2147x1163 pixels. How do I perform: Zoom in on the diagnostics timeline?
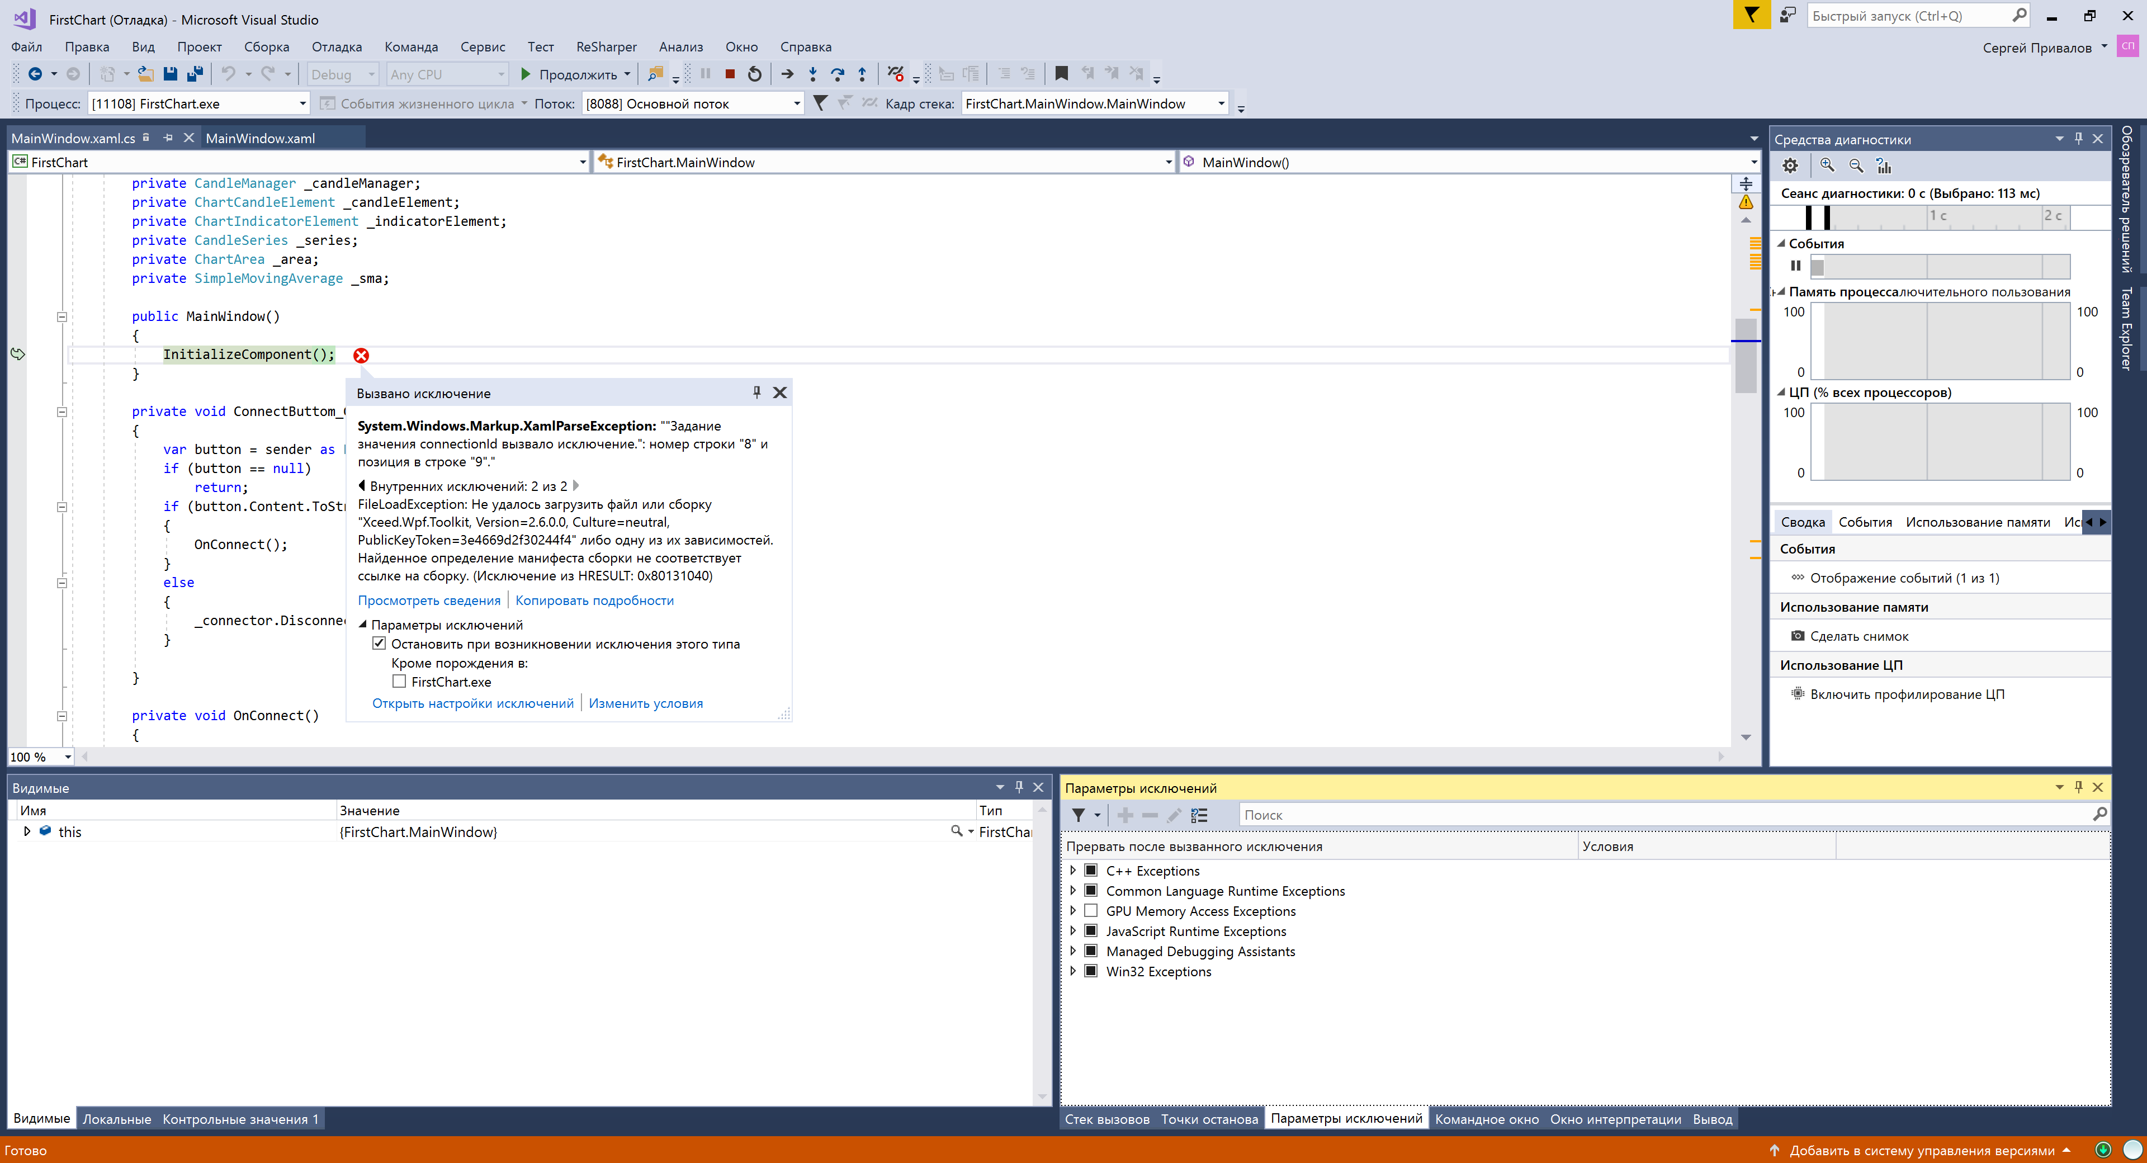tap(1827, 166)
